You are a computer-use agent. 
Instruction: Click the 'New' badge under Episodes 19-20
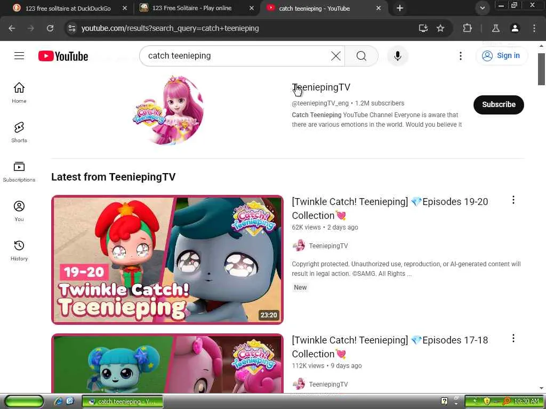[x=300, y=288]
